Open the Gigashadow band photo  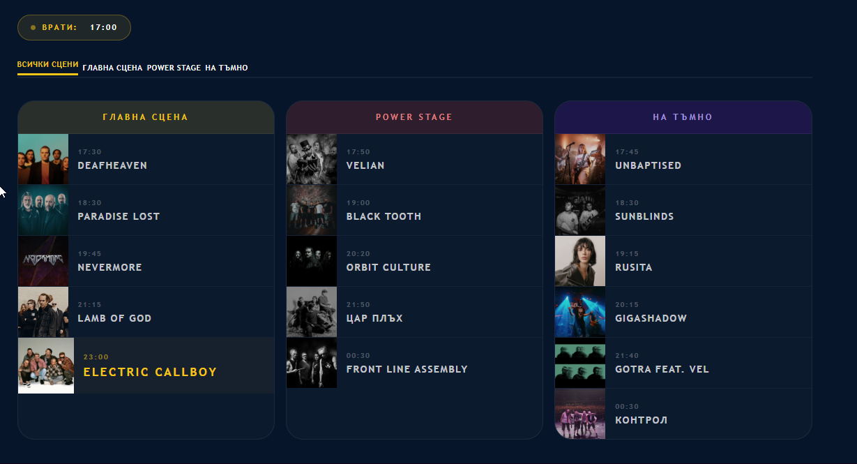click(580, 312)
